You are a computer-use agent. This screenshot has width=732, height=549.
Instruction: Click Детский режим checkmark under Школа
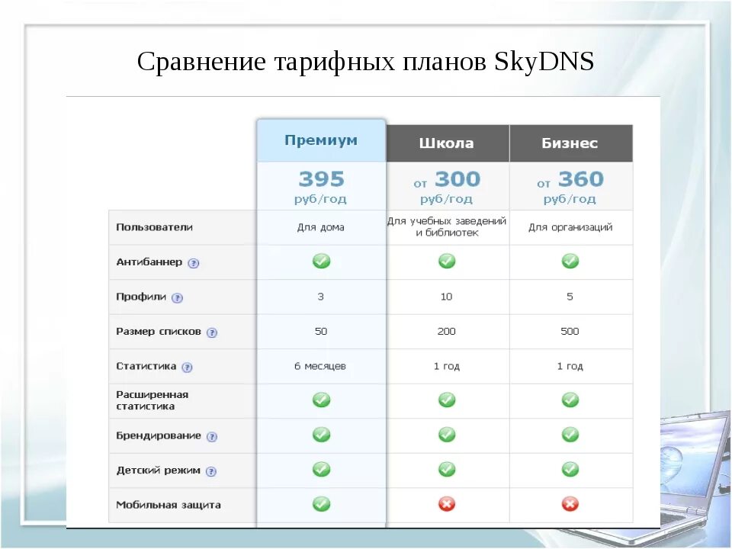447,469
